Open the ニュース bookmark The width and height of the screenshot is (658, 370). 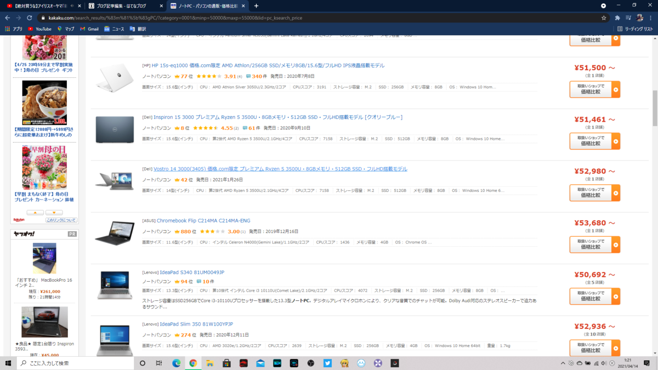(114, 29)
